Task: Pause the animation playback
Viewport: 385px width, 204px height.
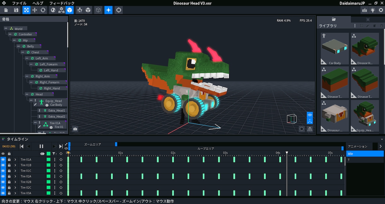Action: 41,146
